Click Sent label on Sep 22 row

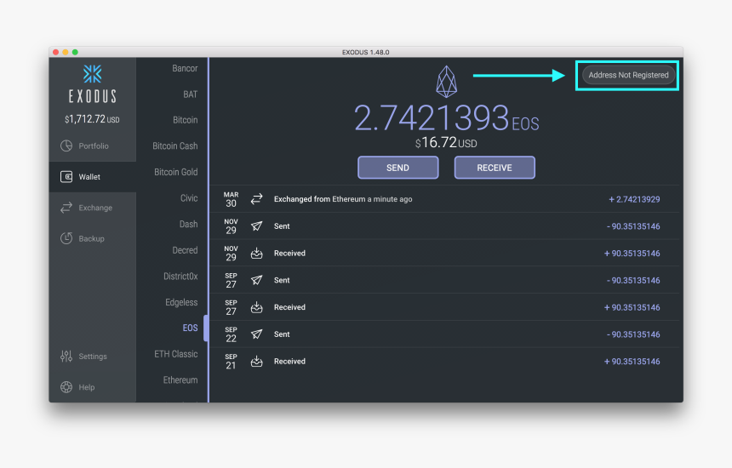pos(282,334)
